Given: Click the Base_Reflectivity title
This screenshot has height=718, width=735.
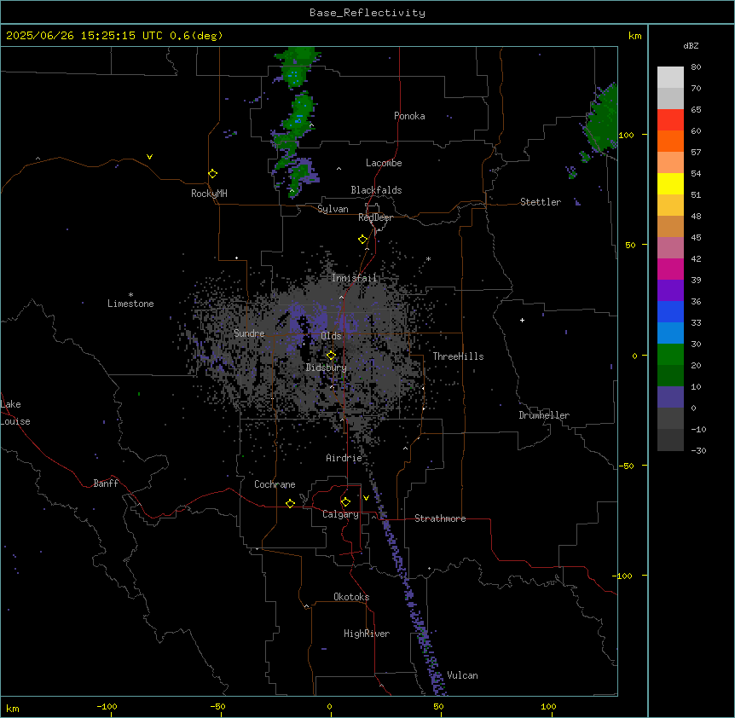Looking at the screenshot, I should click(x=367, y=13).
